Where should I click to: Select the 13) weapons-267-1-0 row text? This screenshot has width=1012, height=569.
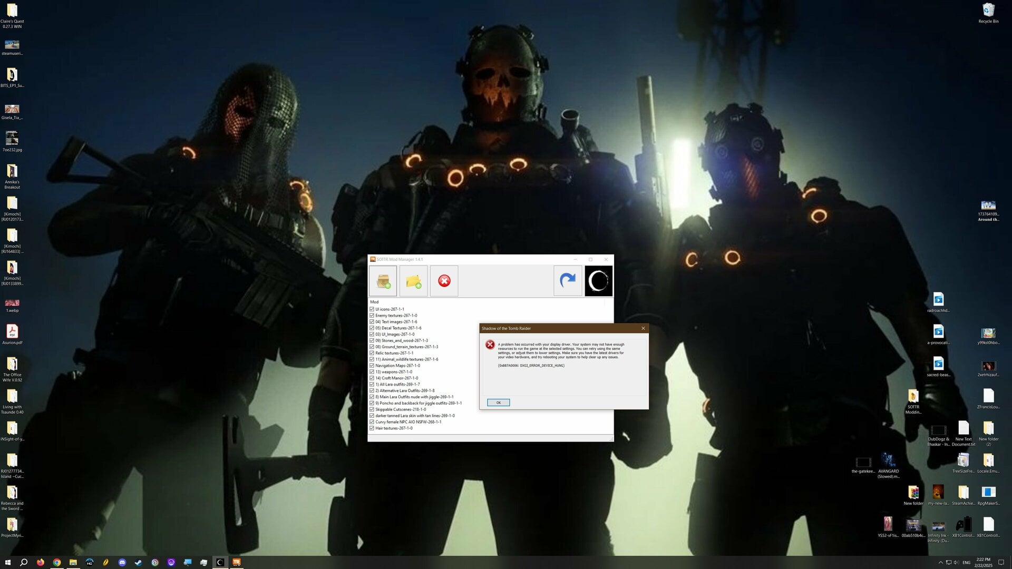[x=394, y=372]
